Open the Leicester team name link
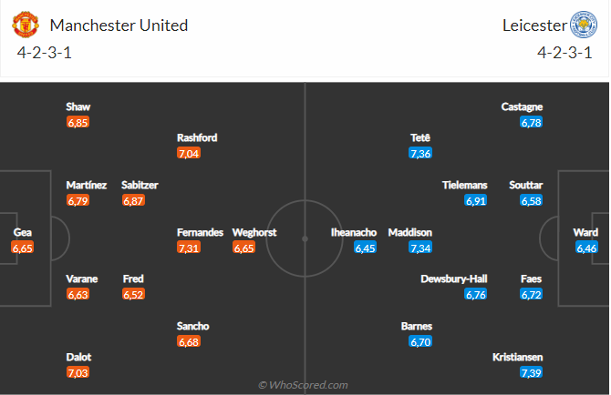Image resolution: width=611 pixels, height=395 pixels. (533, 25)
